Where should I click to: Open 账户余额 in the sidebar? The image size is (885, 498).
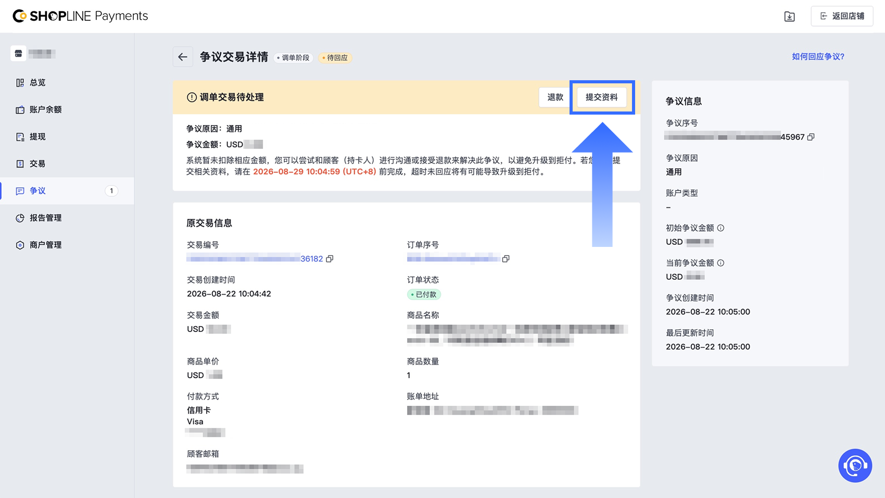tap(67, 109)
